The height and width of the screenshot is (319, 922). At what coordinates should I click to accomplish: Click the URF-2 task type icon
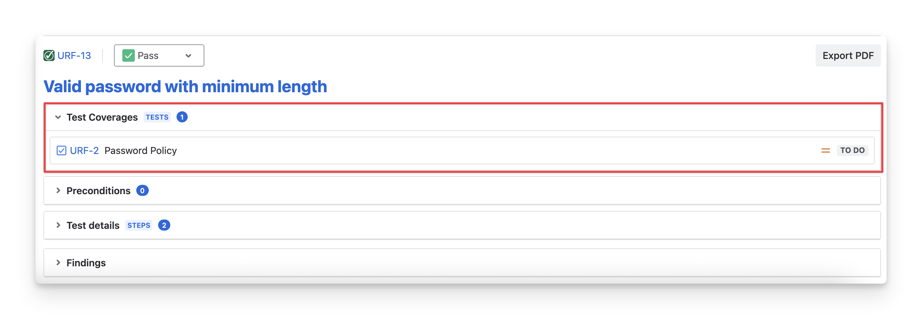click(62, 150)
